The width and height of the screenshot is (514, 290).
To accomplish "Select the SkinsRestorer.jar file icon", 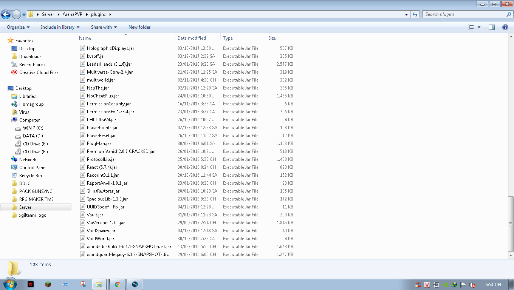I will 82,191.
